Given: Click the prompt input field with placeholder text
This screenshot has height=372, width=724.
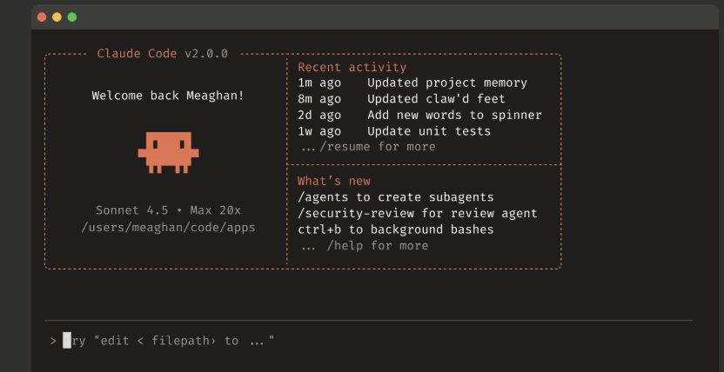Looking at the screenshot, I should pos(369,341).
